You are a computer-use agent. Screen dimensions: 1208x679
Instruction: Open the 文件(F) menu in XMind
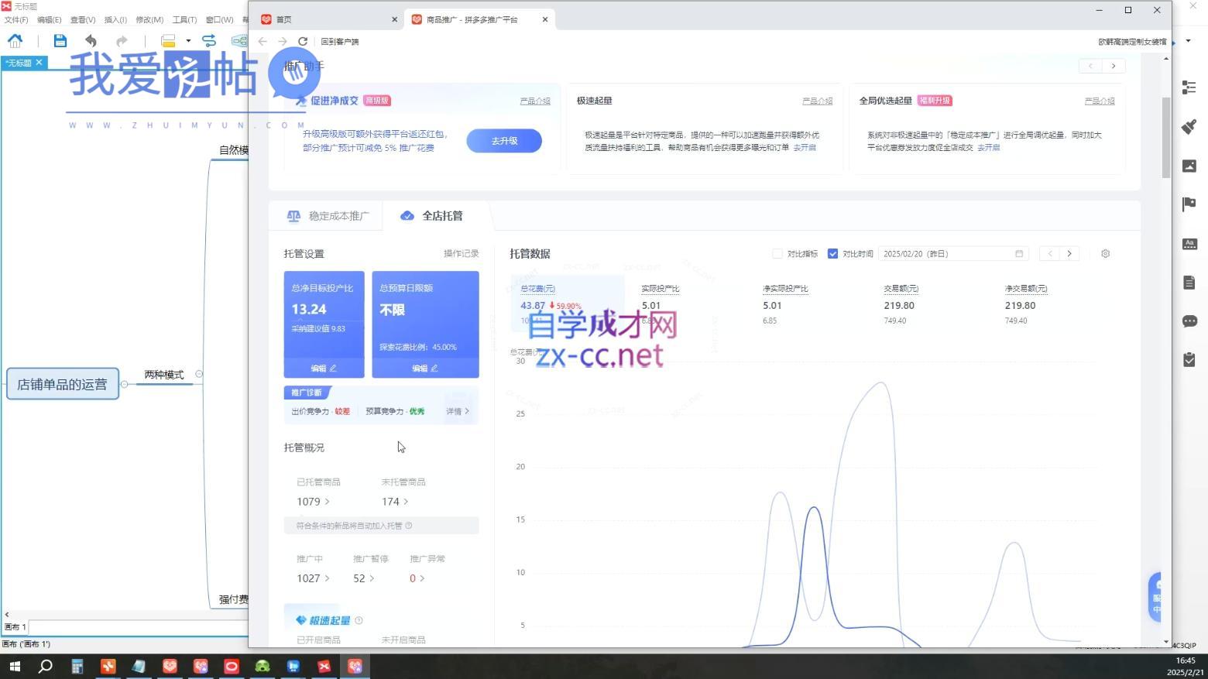[x=16, y=20]
